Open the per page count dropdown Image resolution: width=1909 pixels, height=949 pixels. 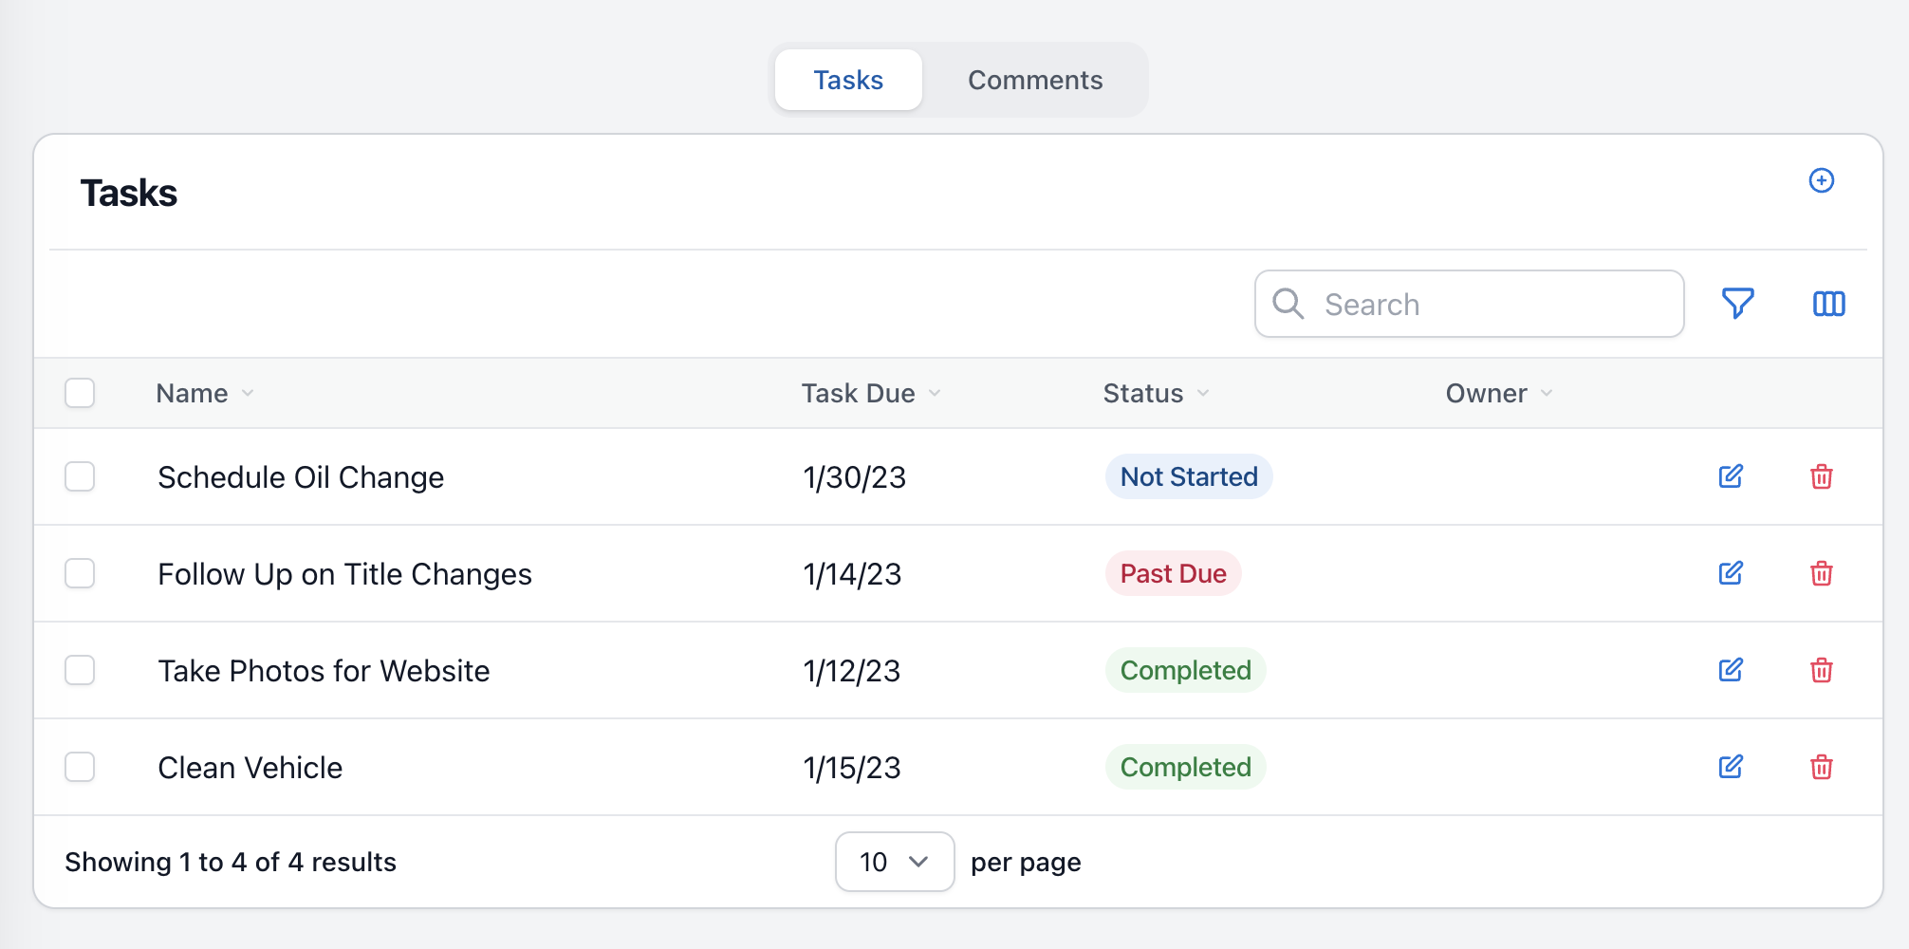[894, 862]
